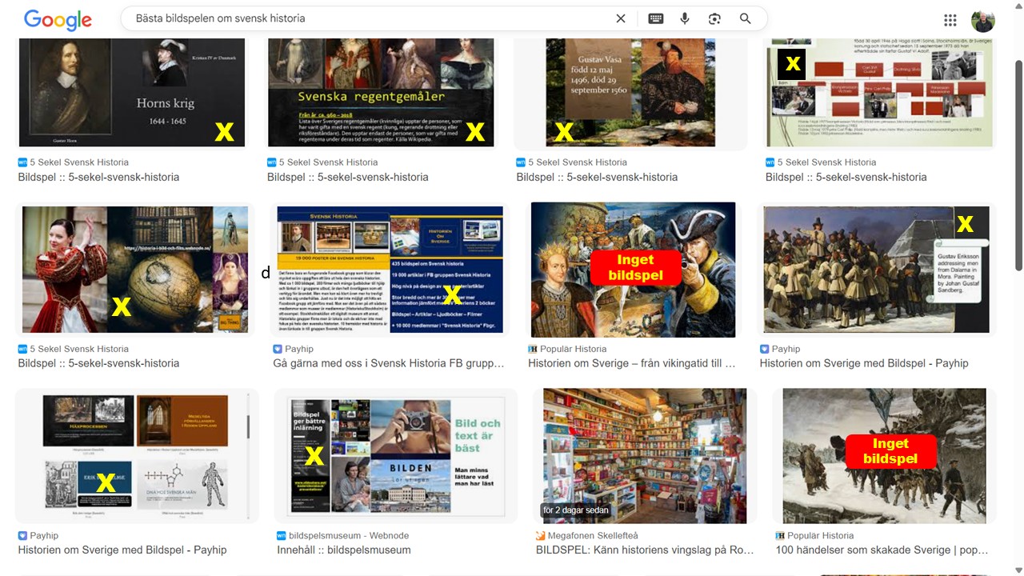Click 'Populär Historia' source above '100 händelser'
Viewport: 1024px width, 576px height.
pyautogui.click(x=821, y=535)
